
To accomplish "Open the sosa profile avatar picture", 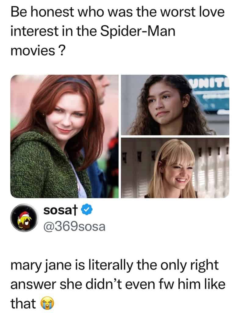I will pos(24,218).
